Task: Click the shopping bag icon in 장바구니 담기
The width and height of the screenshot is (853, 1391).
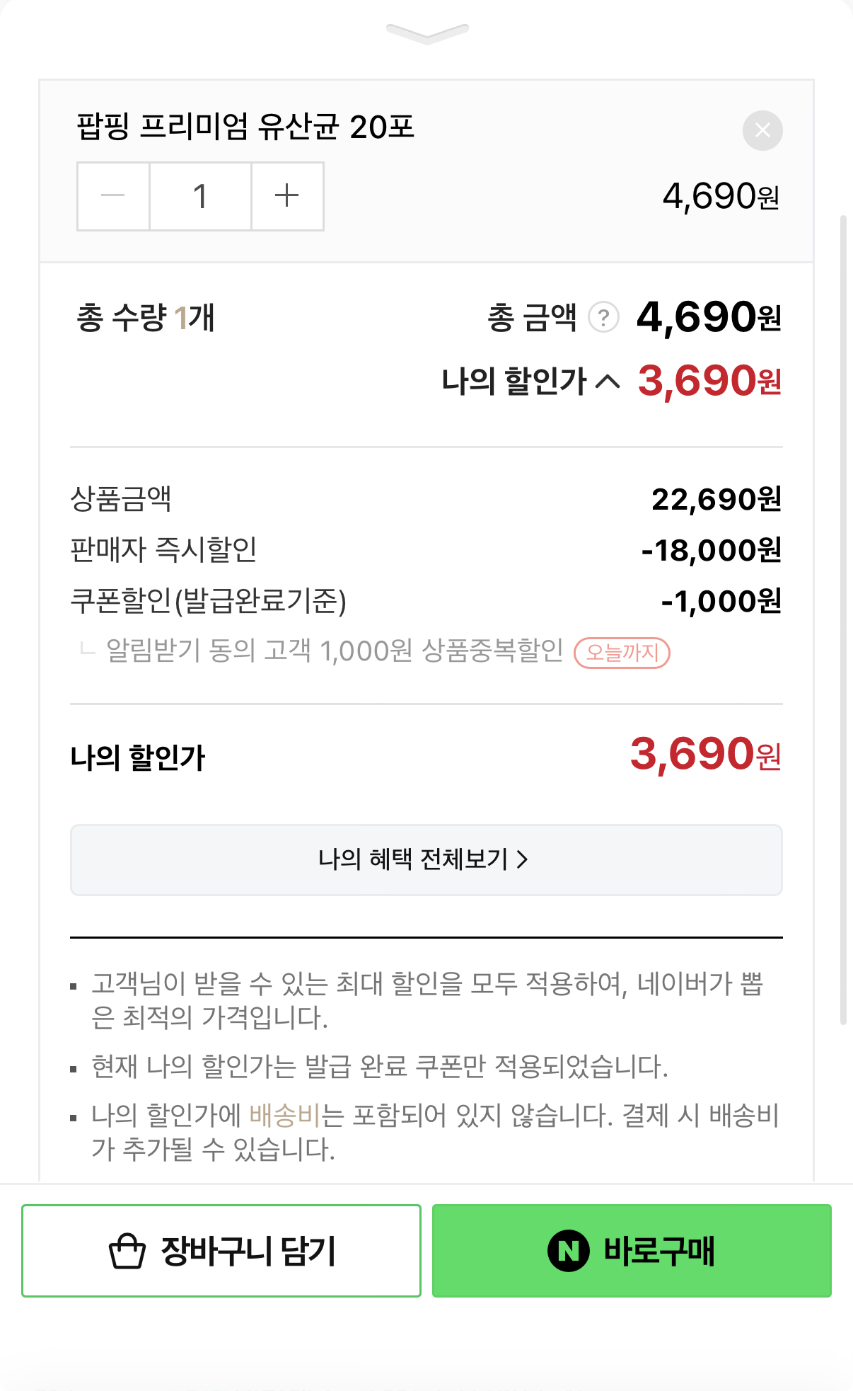Action: (127, 1252)
